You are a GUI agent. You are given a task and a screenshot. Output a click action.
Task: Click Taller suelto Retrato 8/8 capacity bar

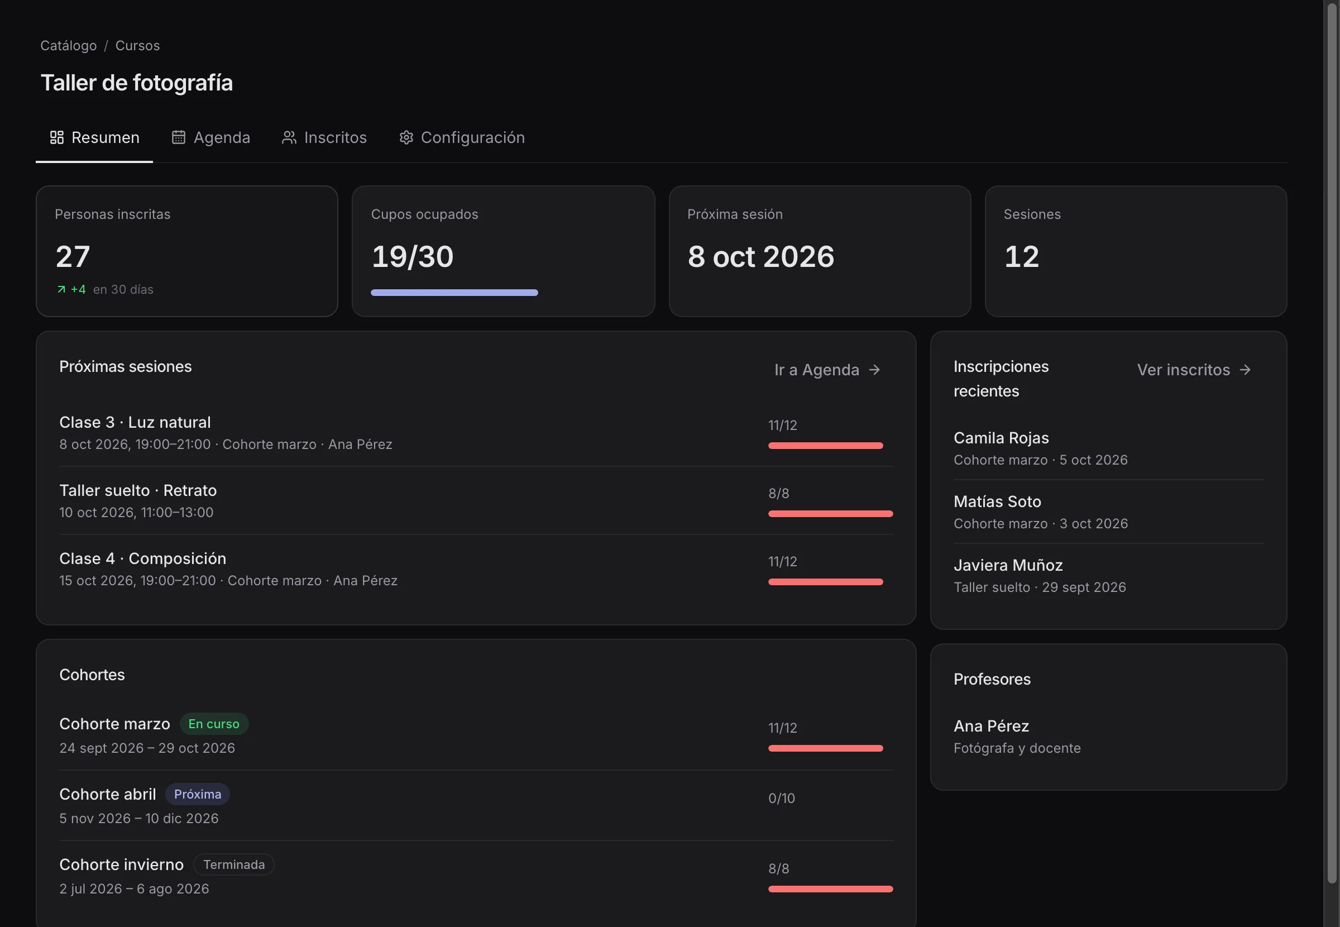(831, 514)
